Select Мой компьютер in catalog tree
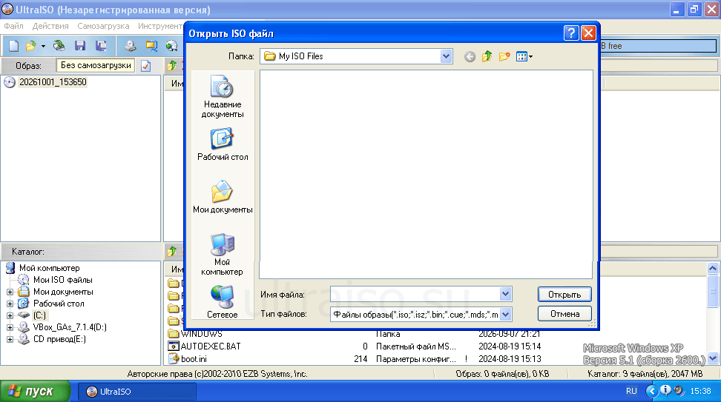The image size is (721, 402). pos(49,268)
